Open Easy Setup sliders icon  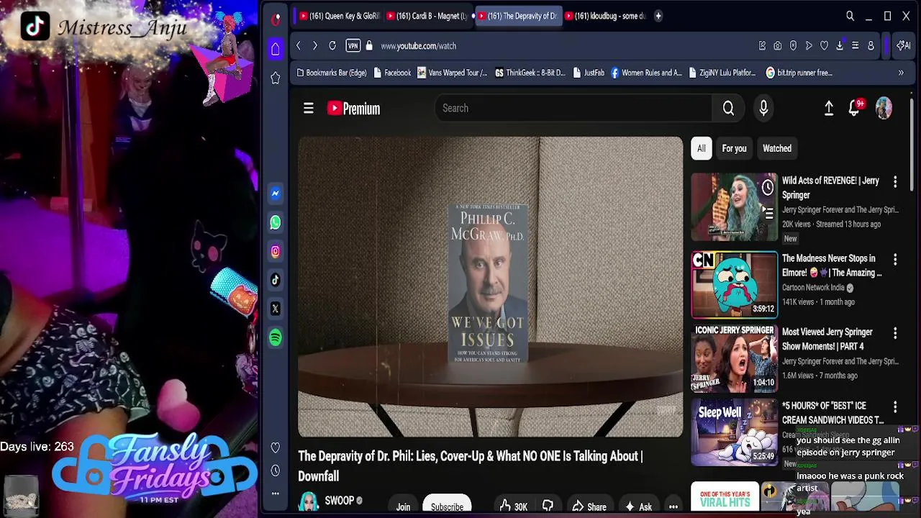[x=855, y=46]
